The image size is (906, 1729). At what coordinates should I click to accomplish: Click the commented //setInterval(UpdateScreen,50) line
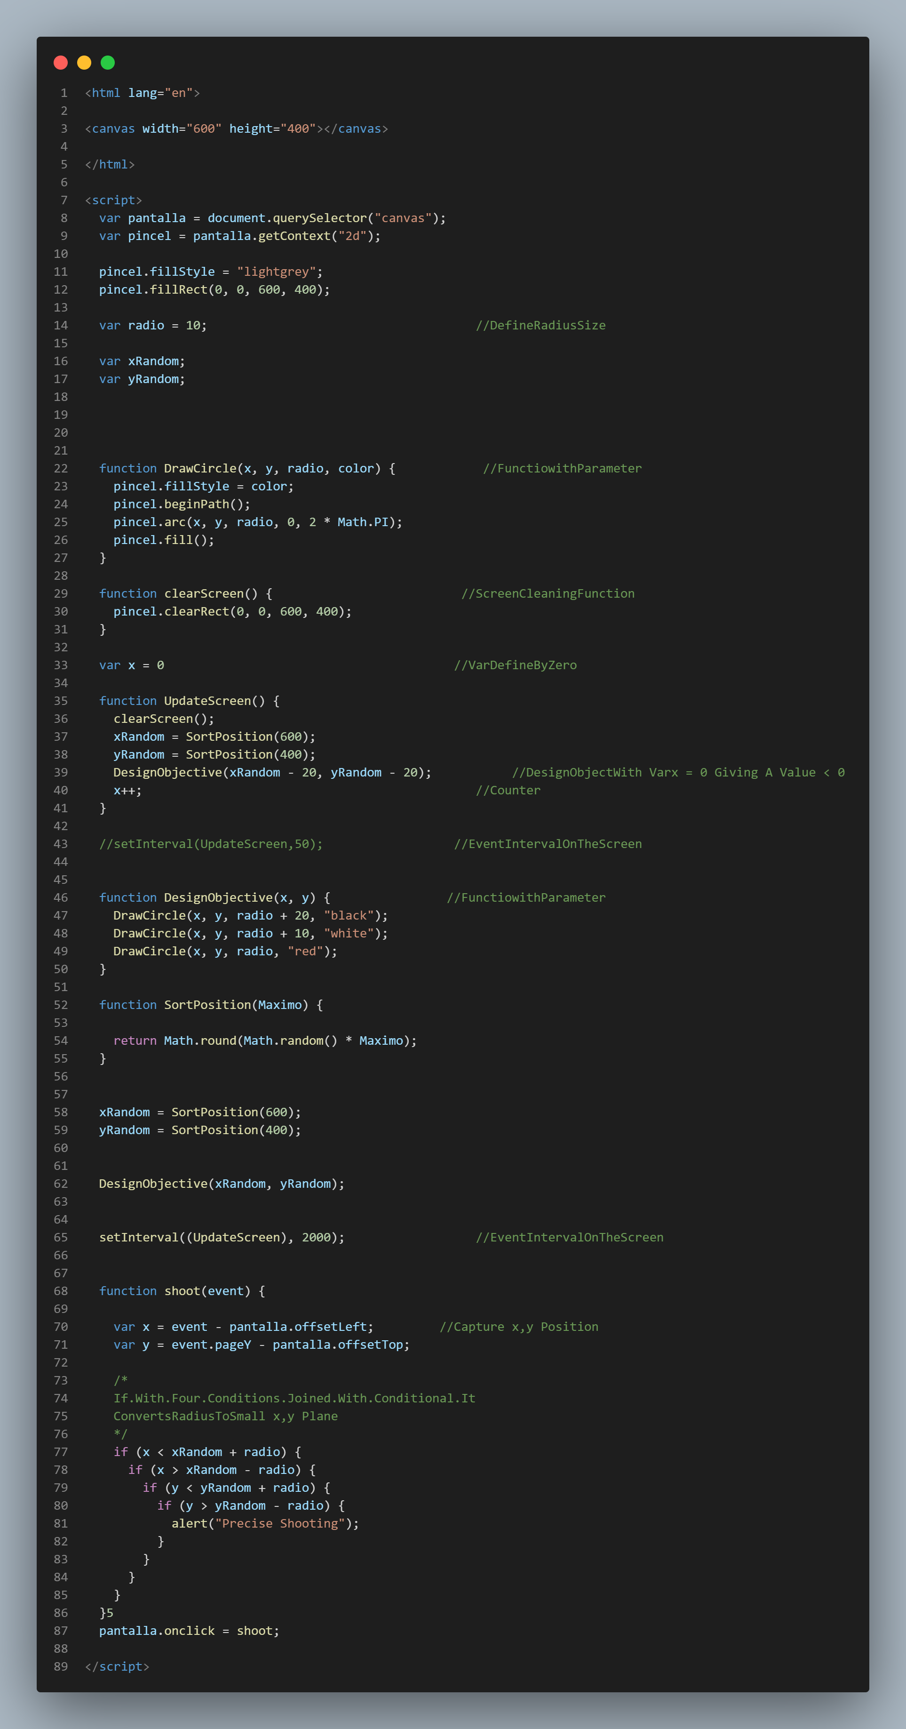[211, 844]
